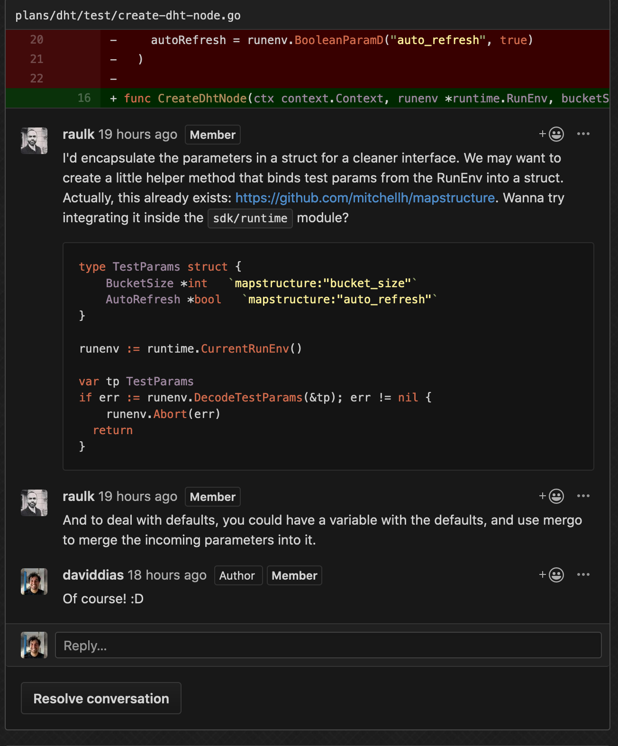Click '19 hours ago' on the mergo comment

coord(138,497)
